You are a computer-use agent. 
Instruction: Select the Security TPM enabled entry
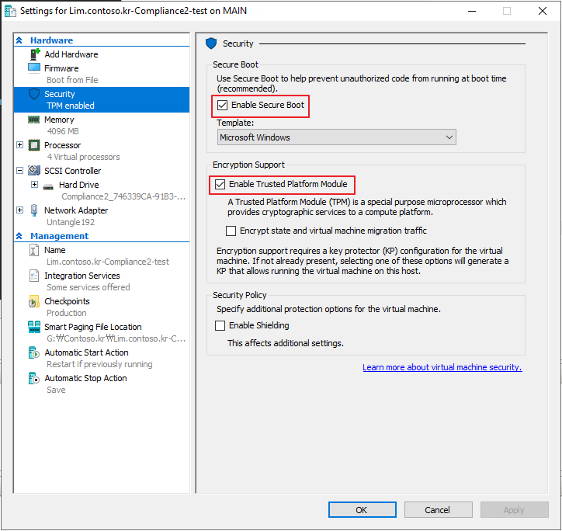pos(102,99)
